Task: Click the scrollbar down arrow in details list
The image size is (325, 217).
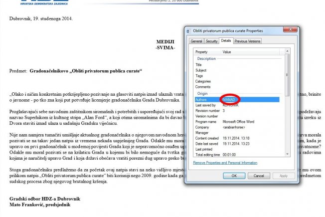Action: pyautogui.click(x=287, y=154)
